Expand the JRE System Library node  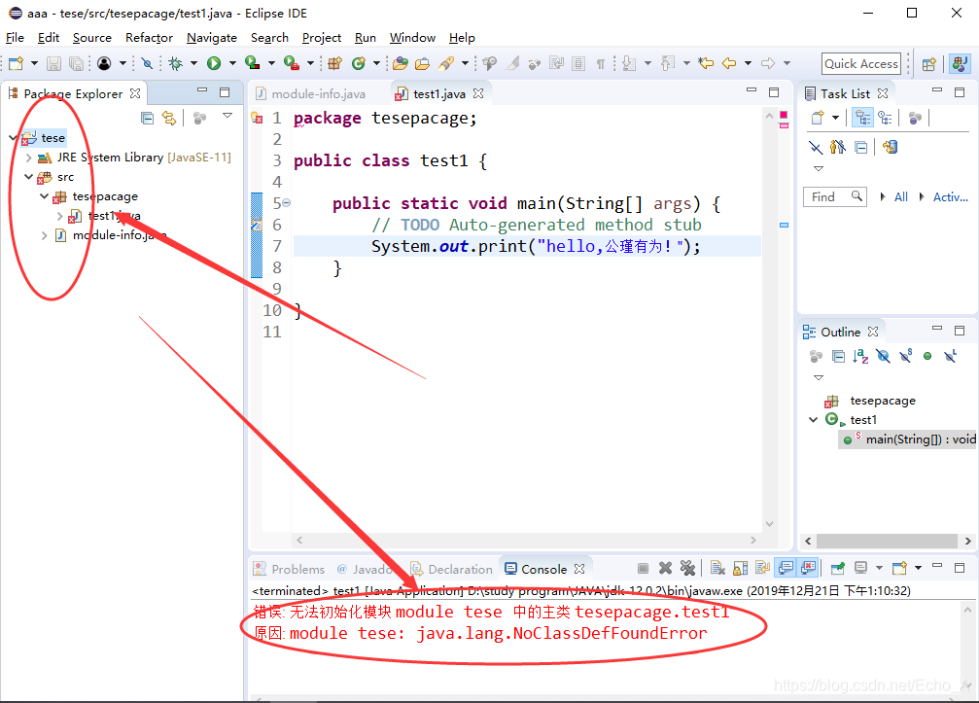[x=28, y=157]
